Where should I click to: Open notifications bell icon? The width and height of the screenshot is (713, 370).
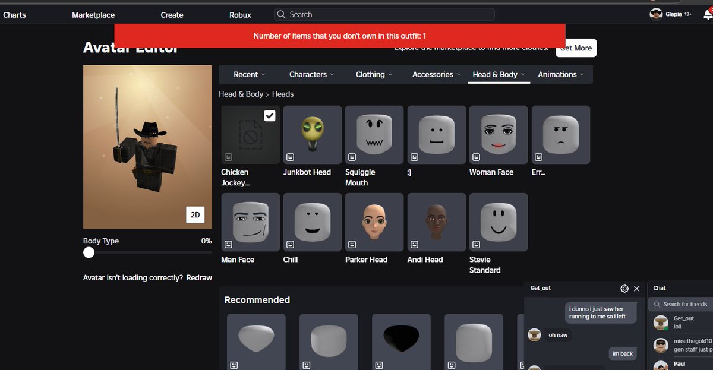coord(708,14)
